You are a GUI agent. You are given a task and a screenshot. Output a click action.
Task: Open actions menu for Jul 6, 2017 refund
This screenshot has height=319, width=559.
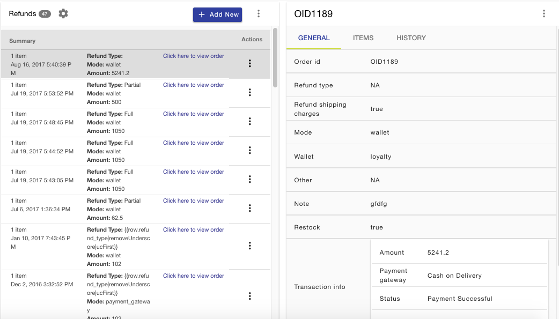(x=250, y=208)
